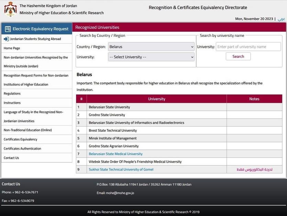Screen dimensions: 287x216
Task: Click Ministry of Higher Education & Scientific Research header
Action: point(62,13)
